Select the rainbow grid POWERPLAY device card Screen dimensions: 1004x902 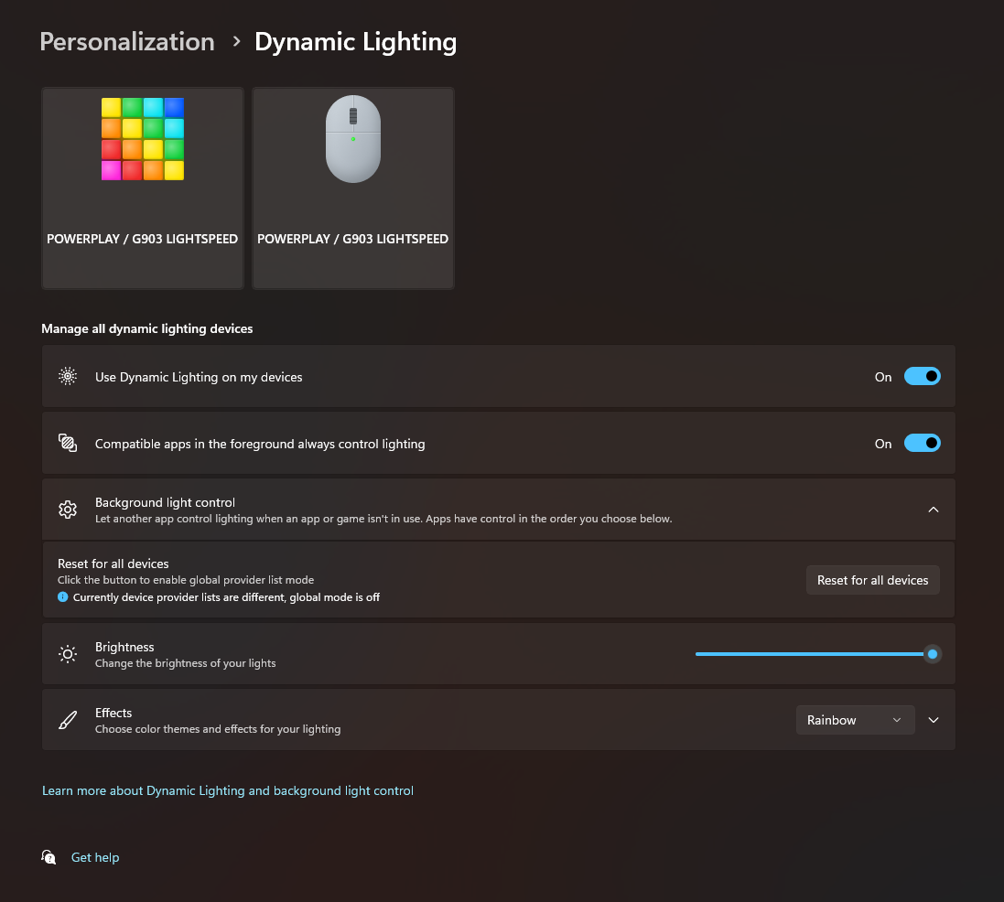tap(143, 188)
